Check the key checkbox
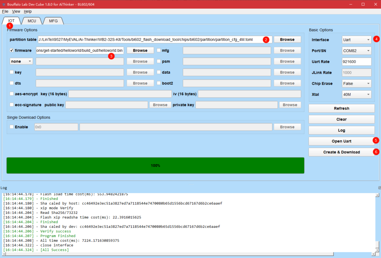The image size is (381, 258). pos(12,72)
